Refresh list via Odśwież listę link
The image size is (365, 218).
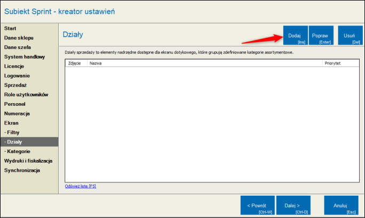(80, 186)
